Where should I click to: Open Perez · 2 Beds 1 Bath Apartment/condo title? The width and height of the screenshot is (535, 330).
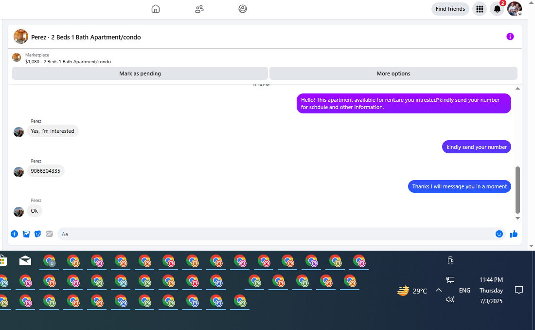click(x=86, y=37)
